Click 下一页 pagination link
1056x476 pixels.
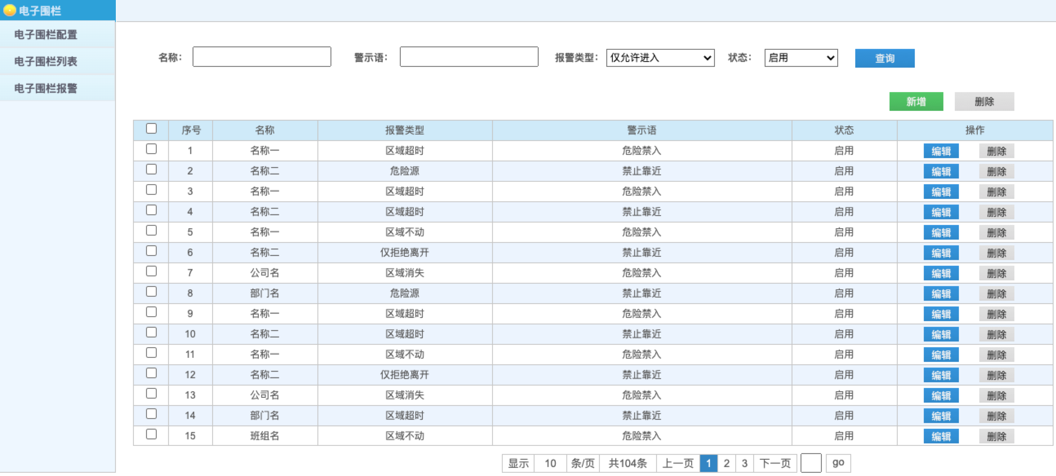[774, 463]
